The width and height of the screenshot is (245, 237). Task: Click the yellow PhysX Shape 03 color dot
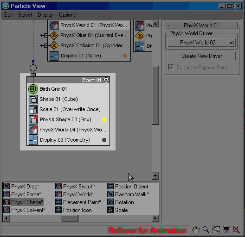(x=104, y=119)
